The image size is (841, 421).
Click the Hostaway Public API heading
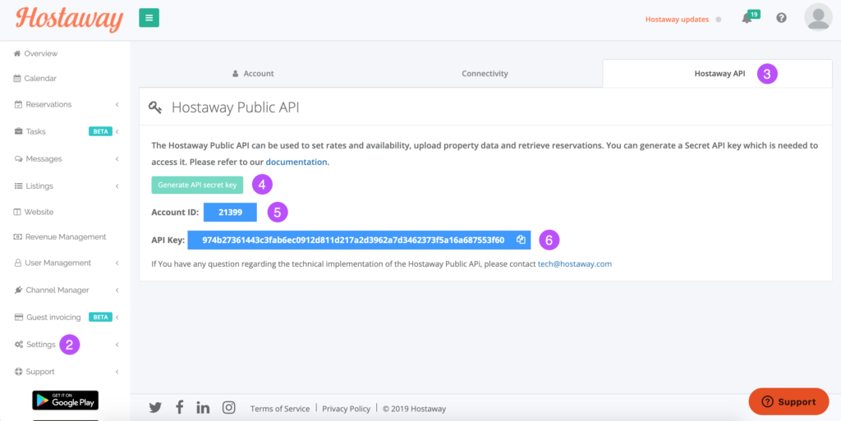pyautogui.click(x=236, y=108)
